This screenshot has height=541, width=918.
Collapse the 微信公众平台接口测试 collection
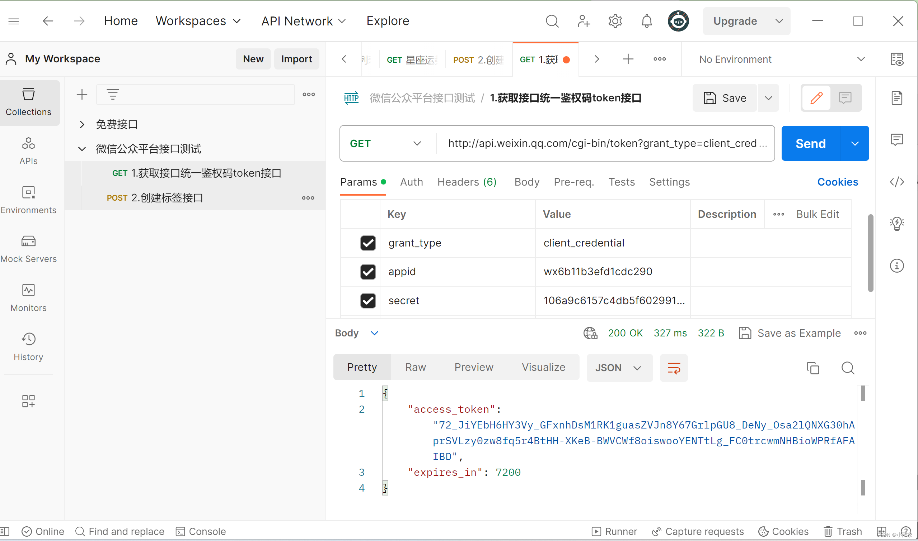(x=82, y=149)
